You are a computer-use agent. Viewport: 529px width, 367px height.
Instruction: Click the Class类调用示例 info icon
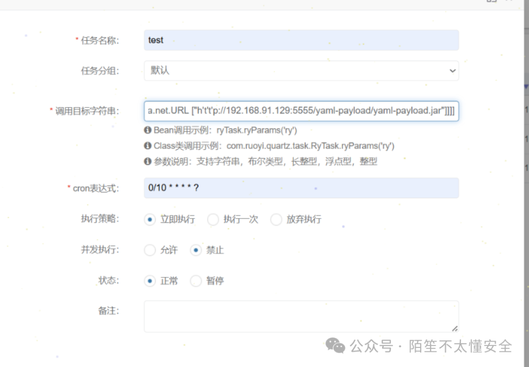pyautogui.click(x=147, y=146)
